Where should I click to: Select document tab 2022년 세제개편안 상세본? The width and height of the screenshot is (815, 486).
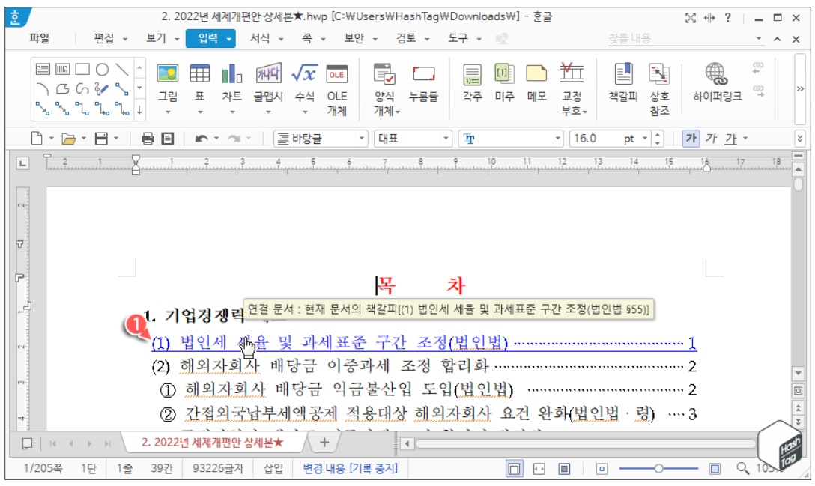pos(213,443)
